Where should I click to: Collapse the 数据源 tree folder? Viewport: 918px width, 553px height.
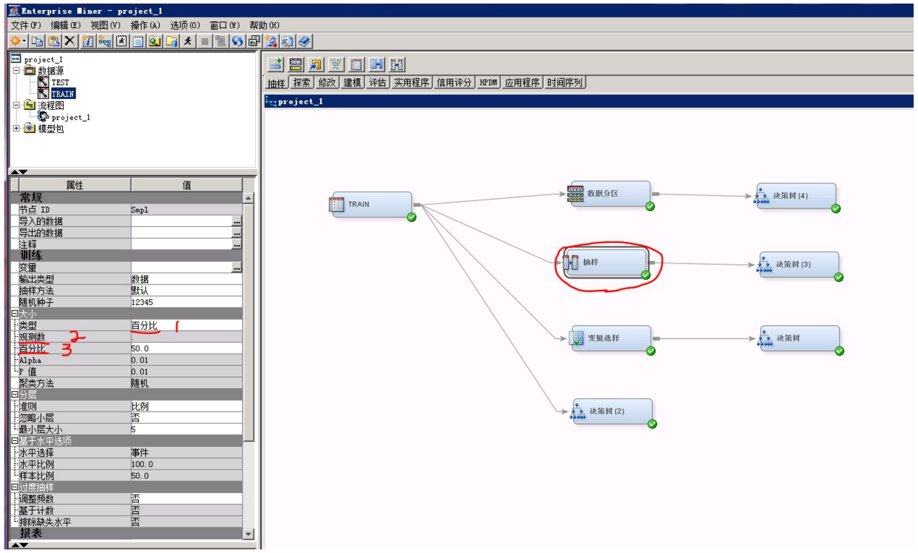coord(16,71)
